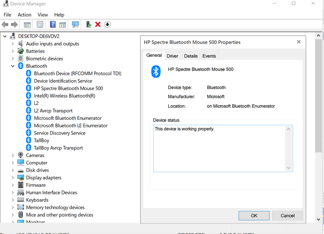The height and width of the screenshot is (234, 324).
Task: Click the device tree scrollbar's down arrow
Action: tap(318, 219)
